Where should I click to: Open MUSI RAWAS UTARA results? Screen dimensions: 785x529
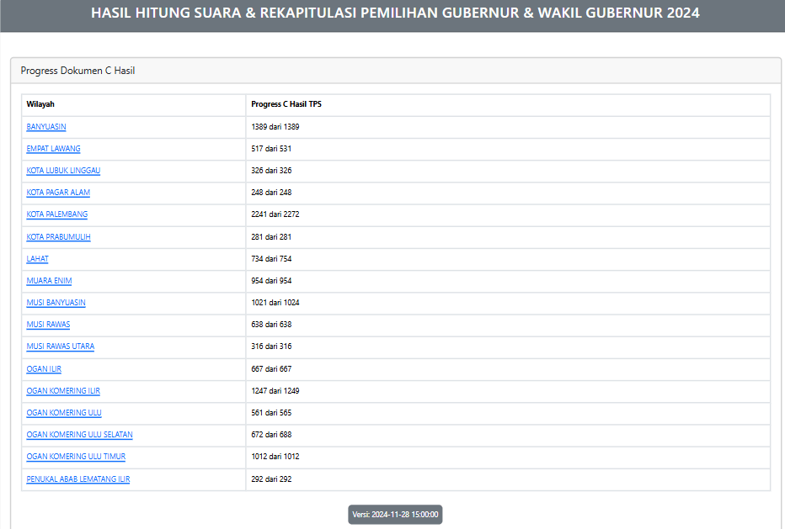point(60,346)
